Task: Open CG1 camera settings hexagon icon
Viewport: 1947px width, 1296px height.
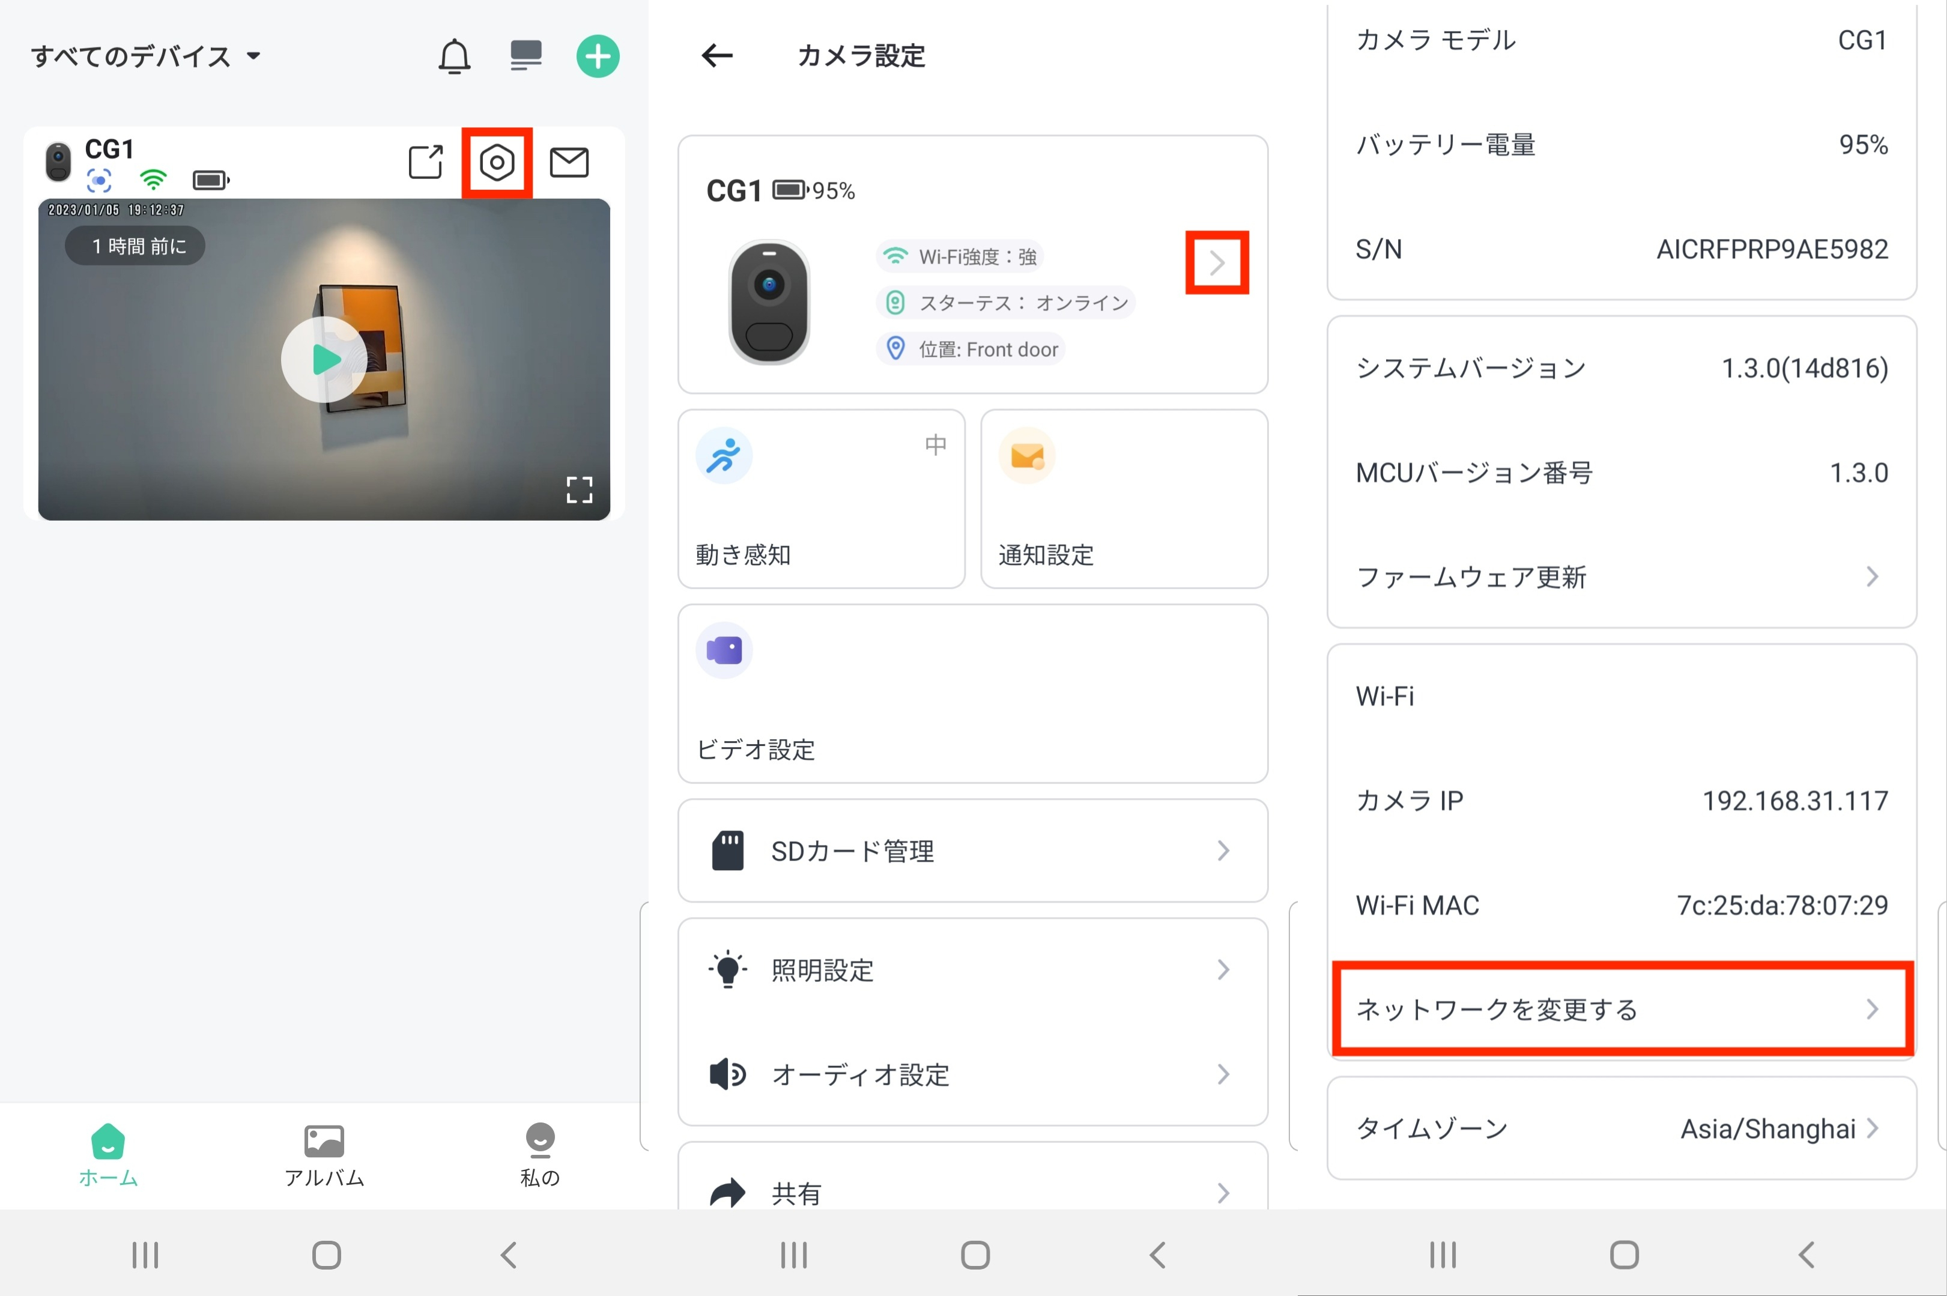Action: (497, 163)
